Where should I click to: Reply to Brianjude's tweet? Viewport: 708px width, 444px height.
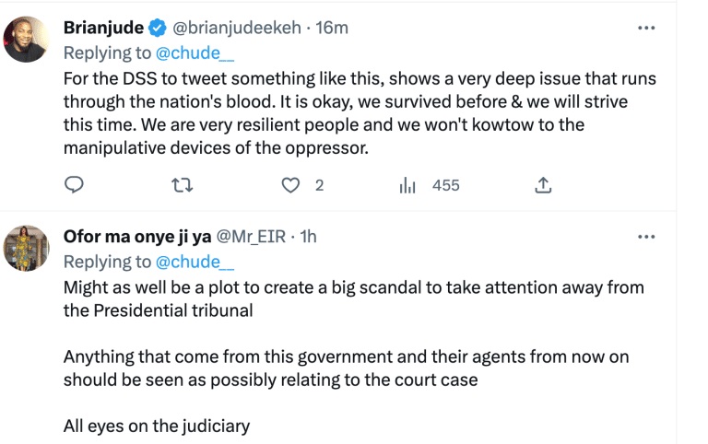[75, 185]
